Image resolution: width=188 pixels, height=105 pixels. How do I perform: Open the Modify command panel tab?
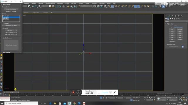[x=169, y=16]
